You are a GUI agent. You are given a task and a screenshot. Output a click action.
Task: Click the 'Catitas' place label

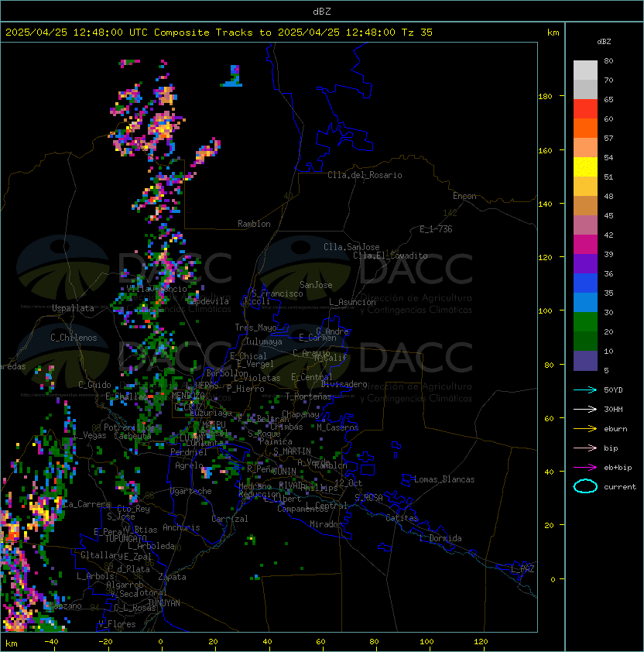coord(402,519)
